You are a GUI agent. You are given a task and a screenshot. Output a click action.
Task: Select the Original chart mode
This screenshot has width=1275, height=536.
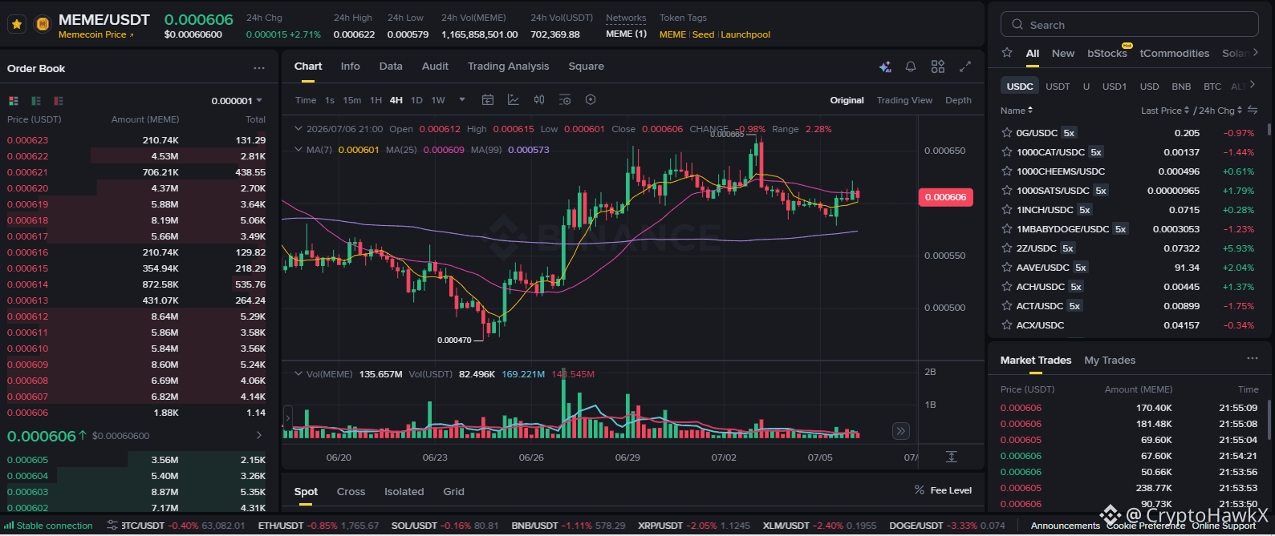point(847,101)
